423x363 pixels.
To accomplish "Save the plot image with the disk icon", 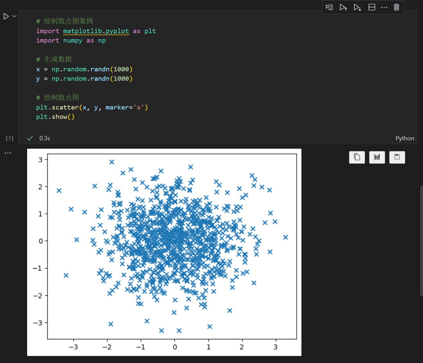I will tap(397, 157).
